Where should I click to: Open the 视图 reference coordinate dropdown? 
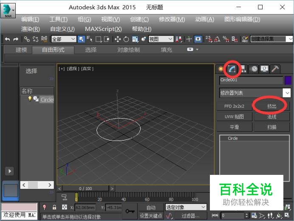coord(161,39)
